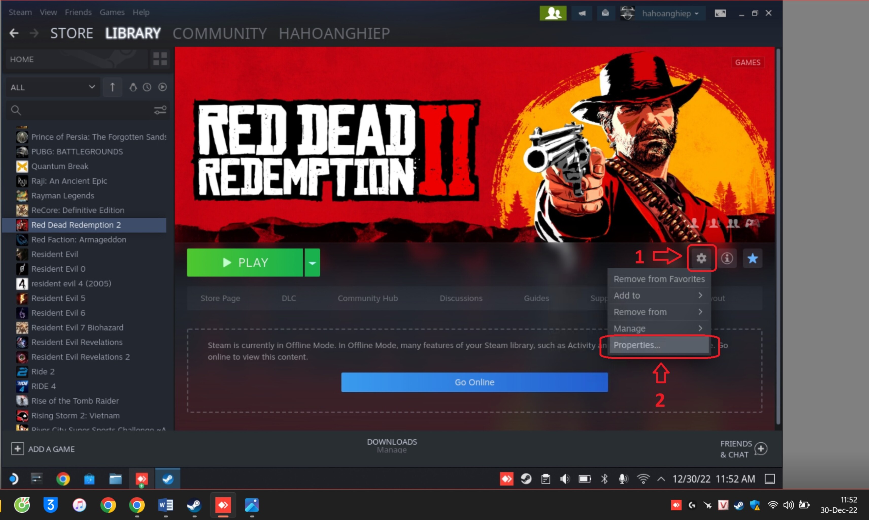Image resolution: width=869 pixels, height=520 pixels.
Task: Enter Big Picture mode icon
Action: (x=720, y=13)
